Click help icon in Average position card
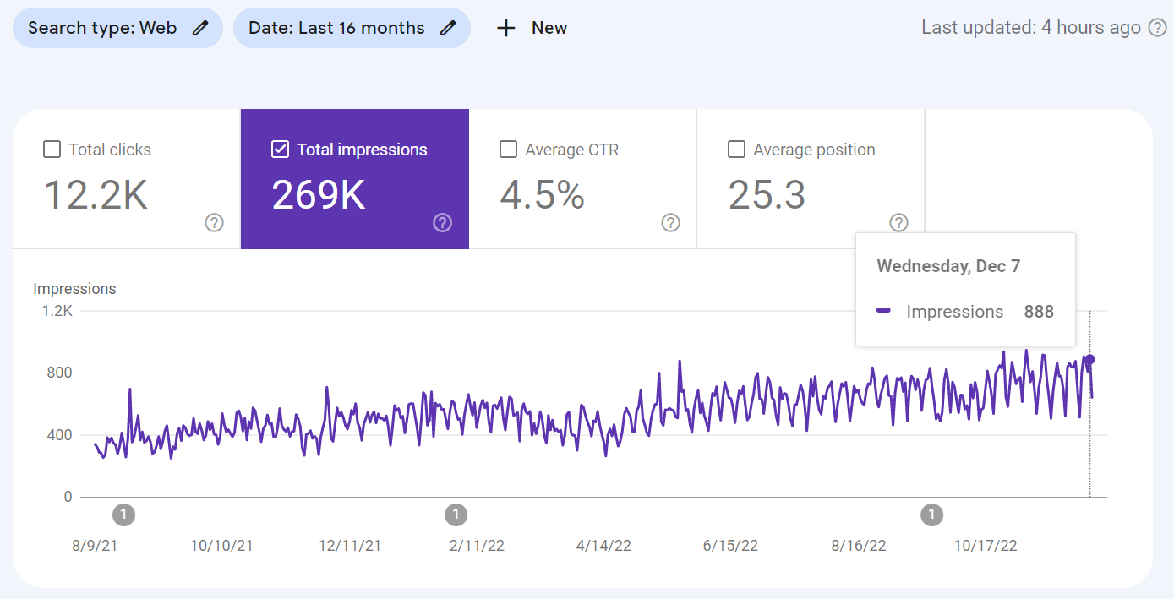 898,223
